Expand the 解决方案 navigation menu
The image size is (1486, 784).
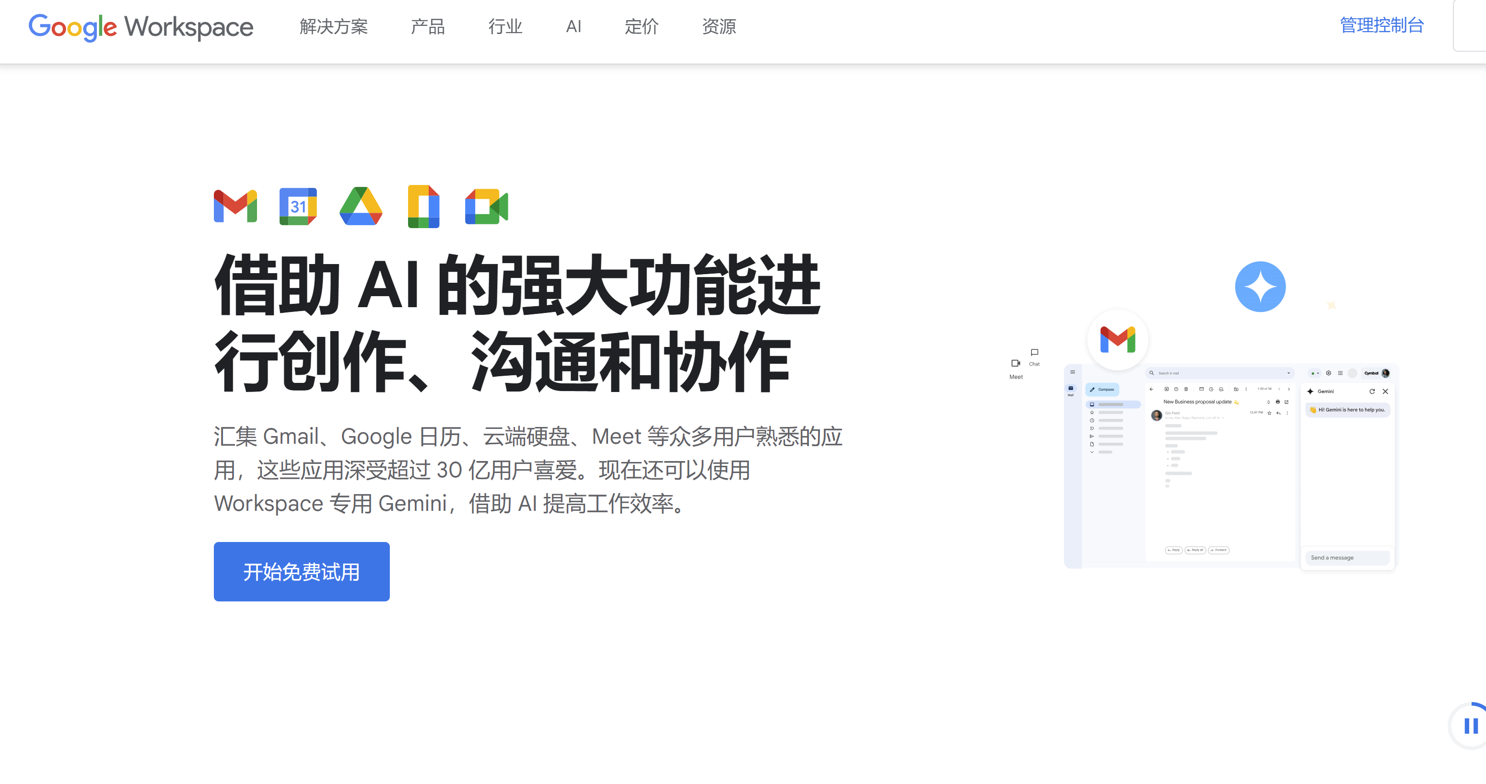(x=333, y=26)
